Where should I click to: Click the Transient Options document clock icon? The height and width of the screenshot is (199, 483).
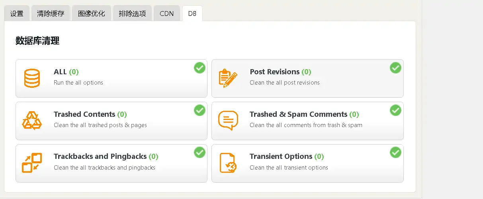(x=228, y=163)
